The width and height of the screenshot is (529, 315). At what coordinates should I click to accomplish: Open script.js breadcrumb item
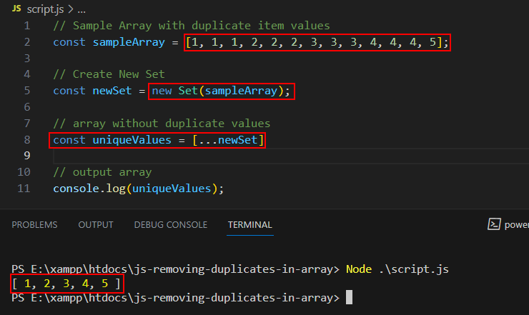(x=45, y=9)
